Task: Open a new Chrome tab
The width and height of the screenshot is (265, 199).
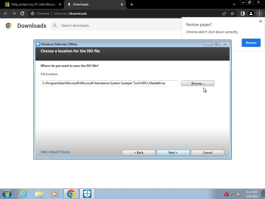Action: [132, 4]
